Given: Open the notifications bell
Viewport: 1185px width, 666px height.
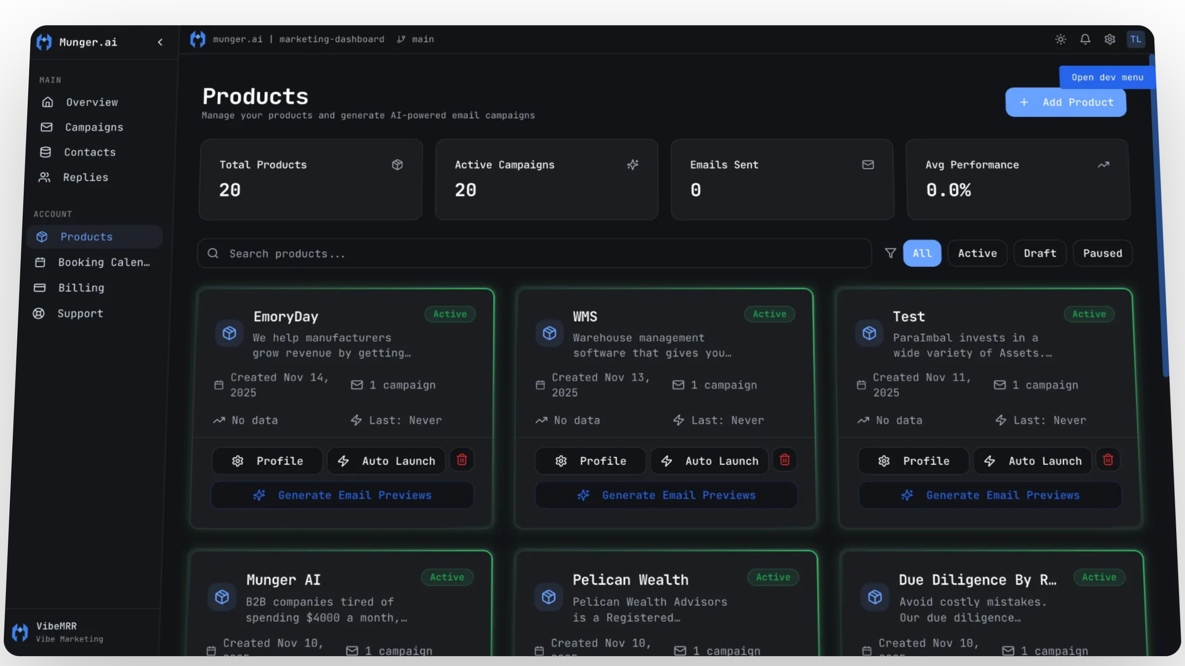Looking at the screenshot, I should pyautogui.click(x=1085, y=39).
